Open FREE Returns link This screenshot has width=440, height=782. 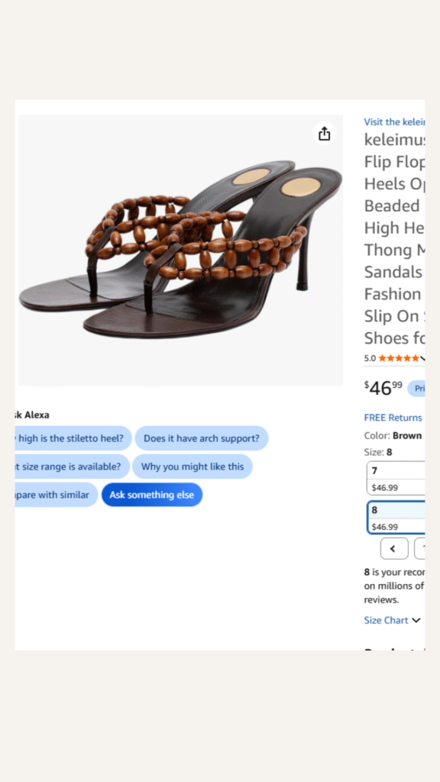(x=393, y=418)
